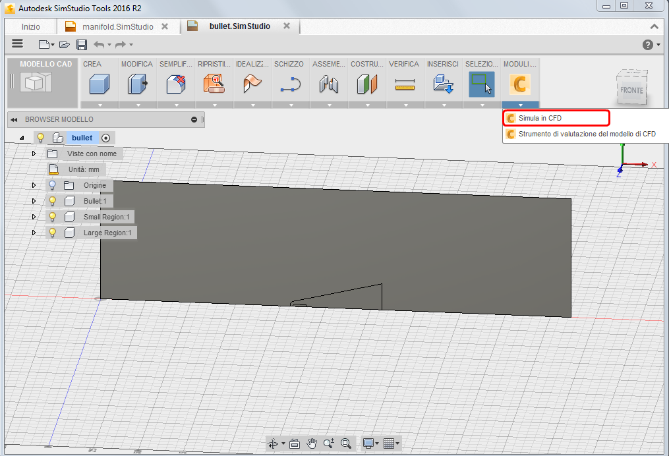This screenshot has height=456, width=669.
Task: Hide the Small Region:1 component
Action: 53,217
